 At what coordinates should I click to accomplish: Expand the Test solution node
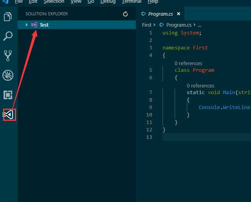coord(27,25)
